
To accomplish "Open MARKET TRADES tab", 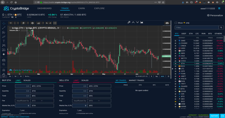I will (x=136, y=80).
